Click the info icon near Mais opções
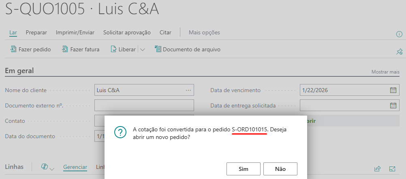 [399, 34]
